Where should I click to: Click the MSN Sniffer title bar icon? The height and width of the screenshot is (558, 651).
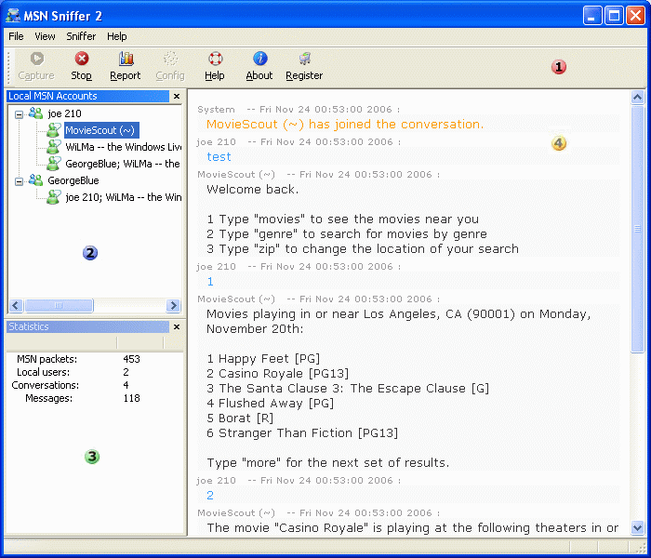[13, 16]
